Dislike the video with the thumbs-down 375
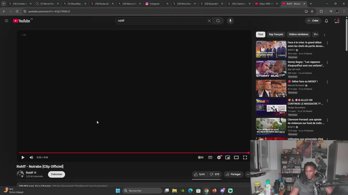 [x=215, y=174]
